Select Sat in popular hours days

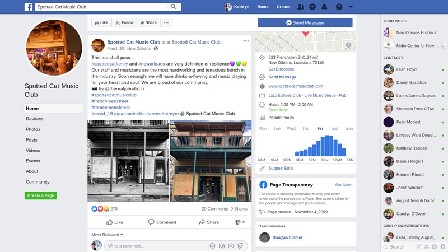(x=334, y=128)
